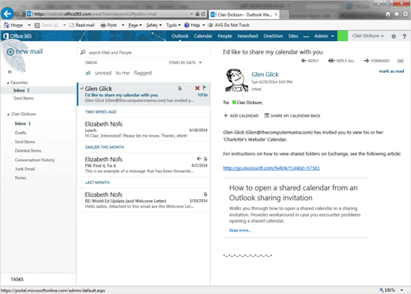Click the Read mail toolbar button
Viewport: 411px width, 294px height.
coord(81,25)
